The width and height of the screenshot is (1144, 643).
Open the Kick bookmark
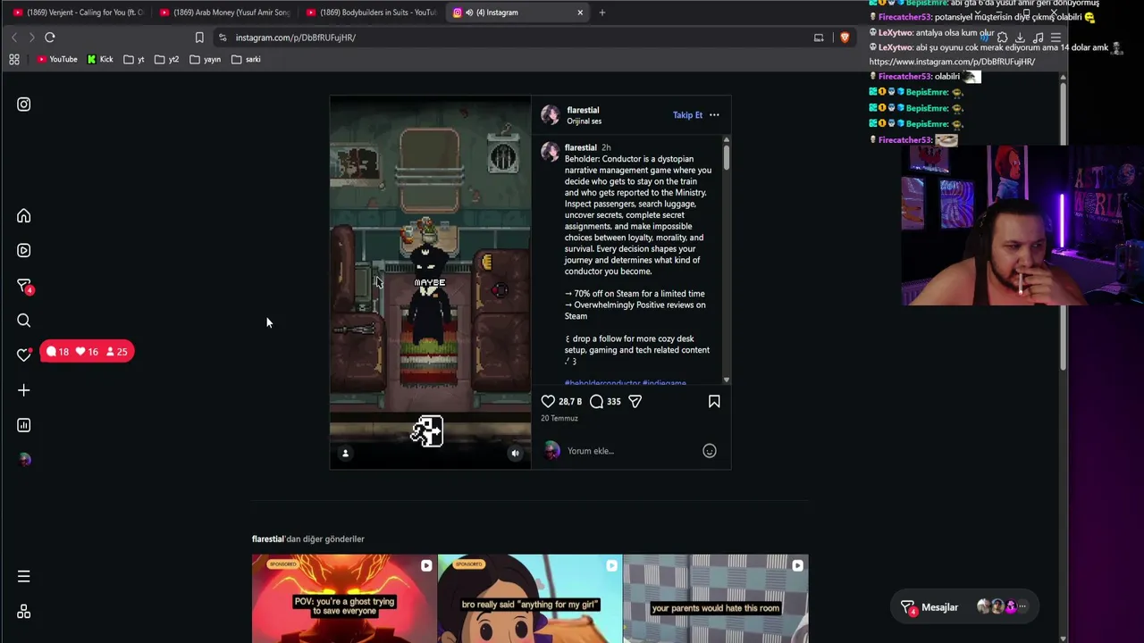100,59
